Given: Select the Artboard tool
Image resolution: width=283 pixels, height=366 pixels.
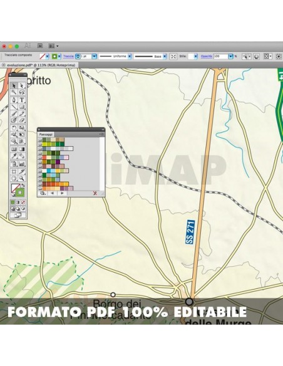Looking at the screenshot, I should [x=14, y=172].
